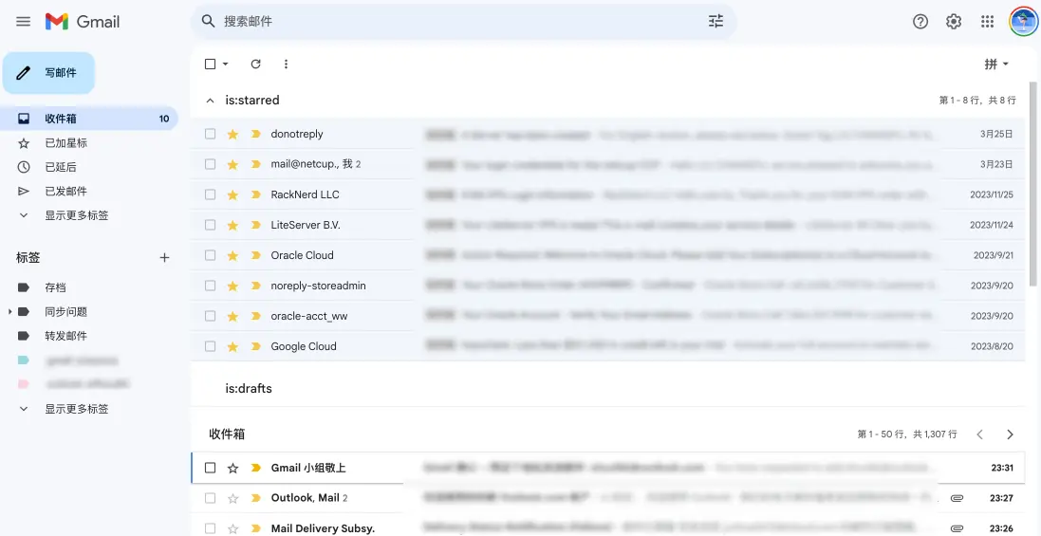Open the account profile avatar

pyautogui.click(x=1023, y=21)
